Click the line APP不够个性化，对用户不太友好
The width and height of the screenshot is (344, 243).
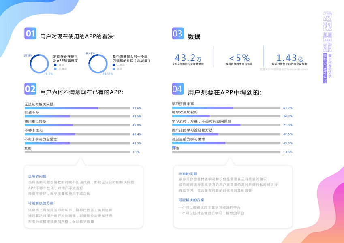click(x=56, y=188)
